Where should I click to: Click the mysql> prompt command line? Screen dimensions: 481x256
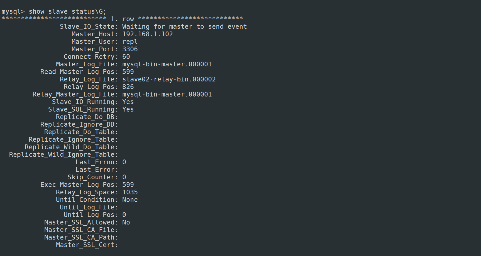13,12
